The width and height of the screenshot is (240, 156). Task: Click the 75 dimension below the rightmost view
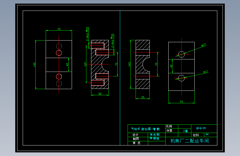pos(181,102)
